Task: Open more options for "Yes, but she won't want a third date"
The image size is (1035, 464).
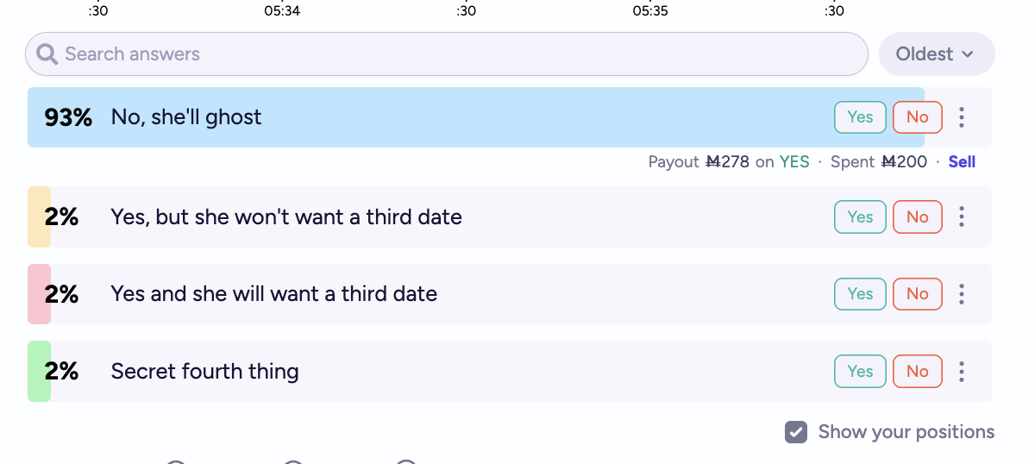Action: [962, 216]
